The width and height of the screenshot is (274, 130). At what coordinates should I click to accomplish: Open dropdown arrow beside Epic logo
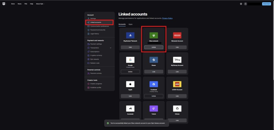tap(6, 4)
